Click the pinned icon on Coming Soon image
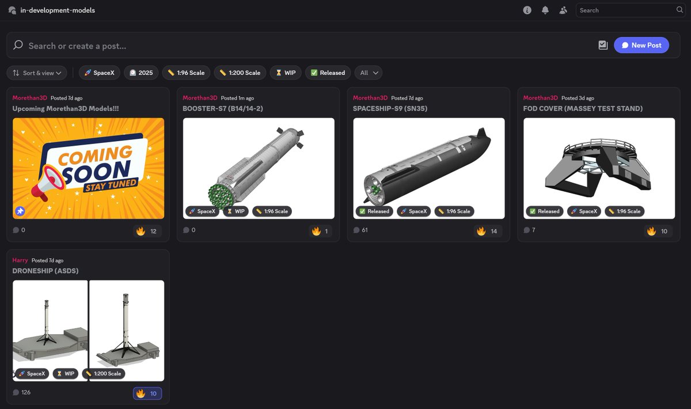Image resolution: width=691 pixels, height=409 pixels. tap(20, 211)
